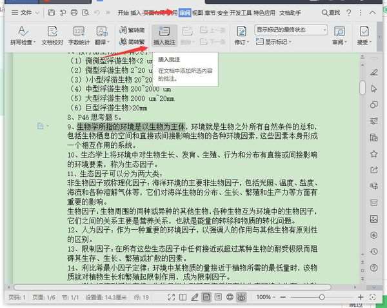Click the zoom slider handle
Image resolution: width=387 pixels, height=308 pixels.
pyautogui.click(x=322, y=297)
